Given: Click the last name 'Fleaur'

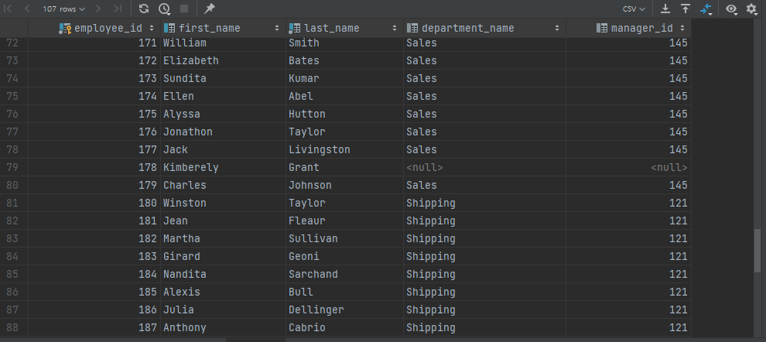Looking at the screenshot, I should (x=307, y=221).
